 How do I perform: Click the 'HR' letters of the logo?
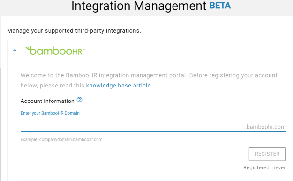tap(78, 52)
